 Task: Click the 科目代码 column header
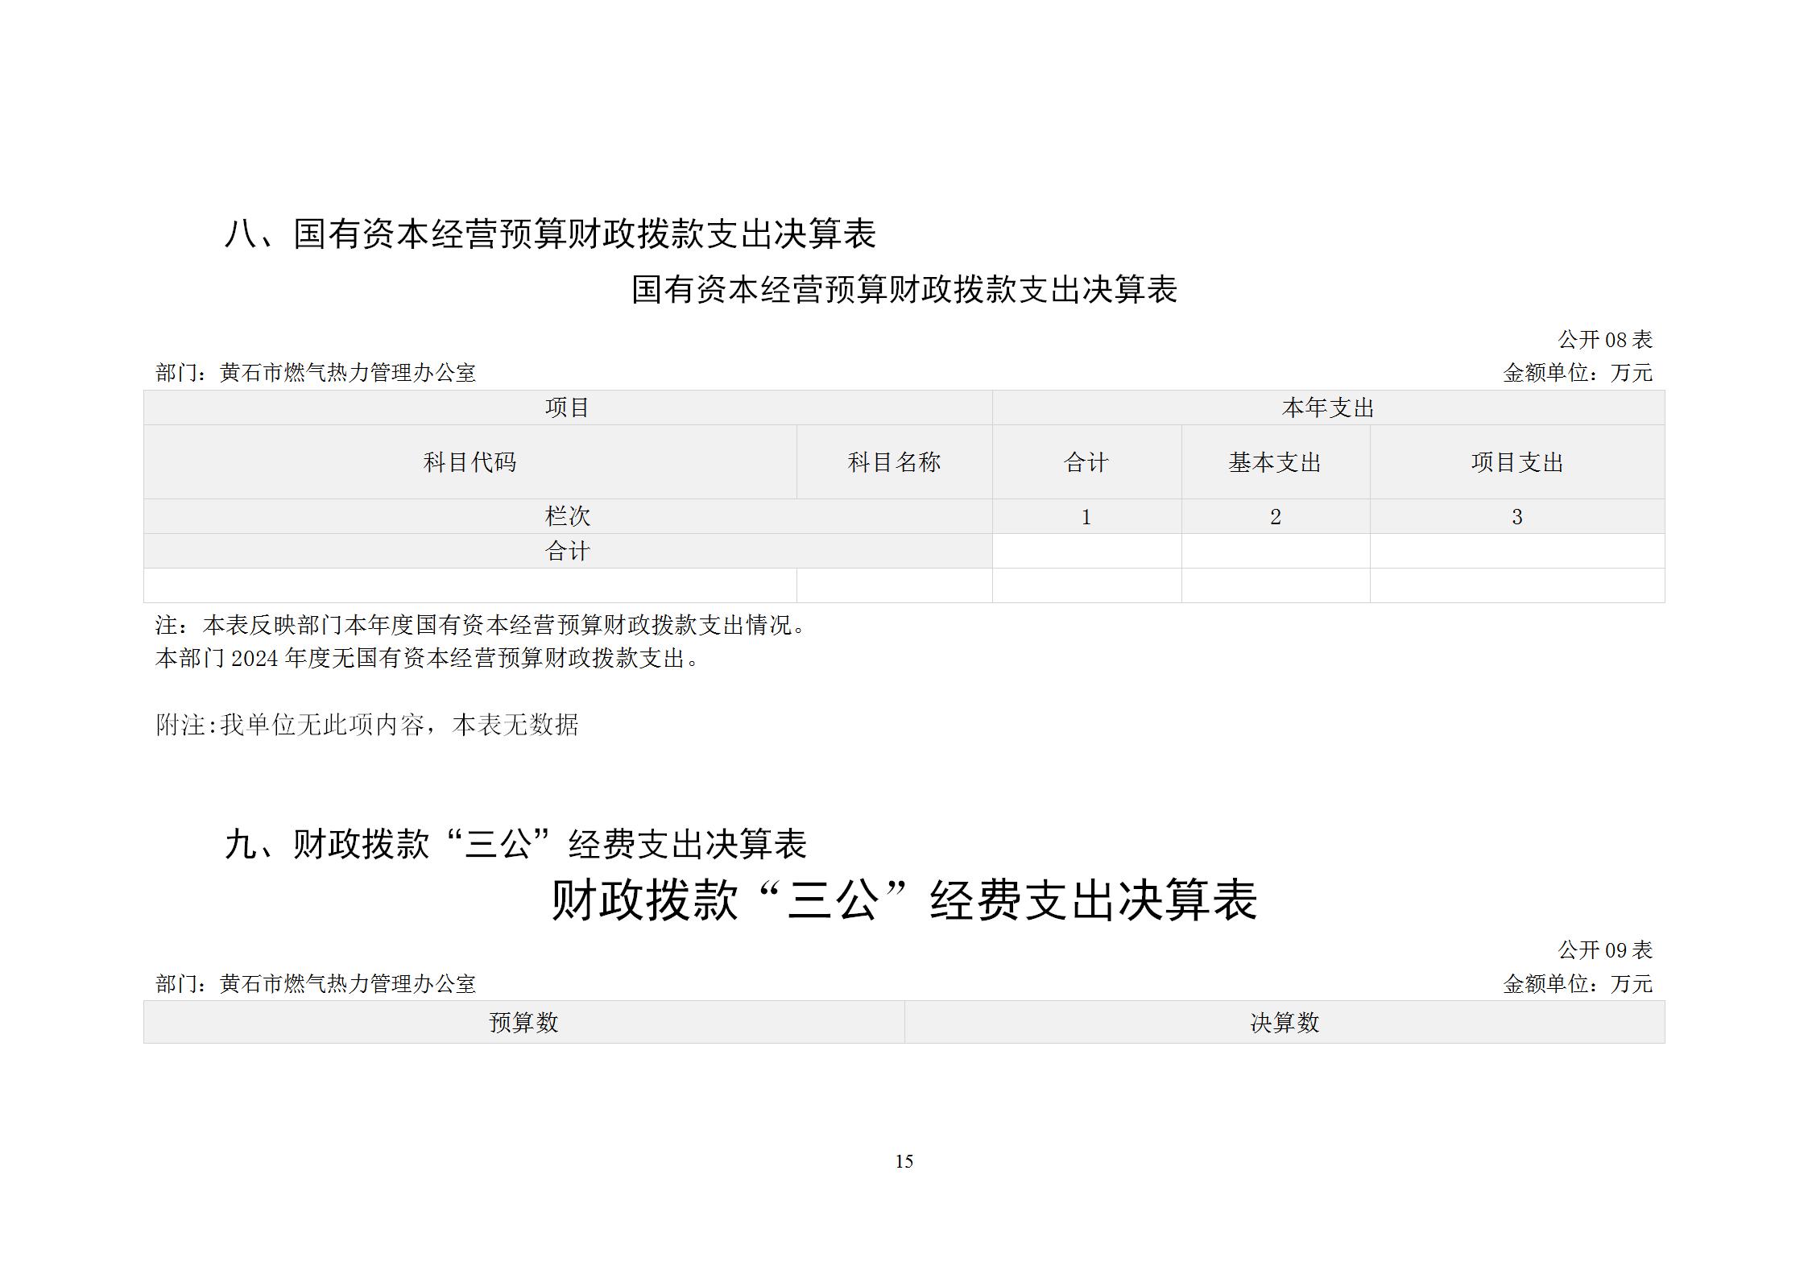(470, 462)
